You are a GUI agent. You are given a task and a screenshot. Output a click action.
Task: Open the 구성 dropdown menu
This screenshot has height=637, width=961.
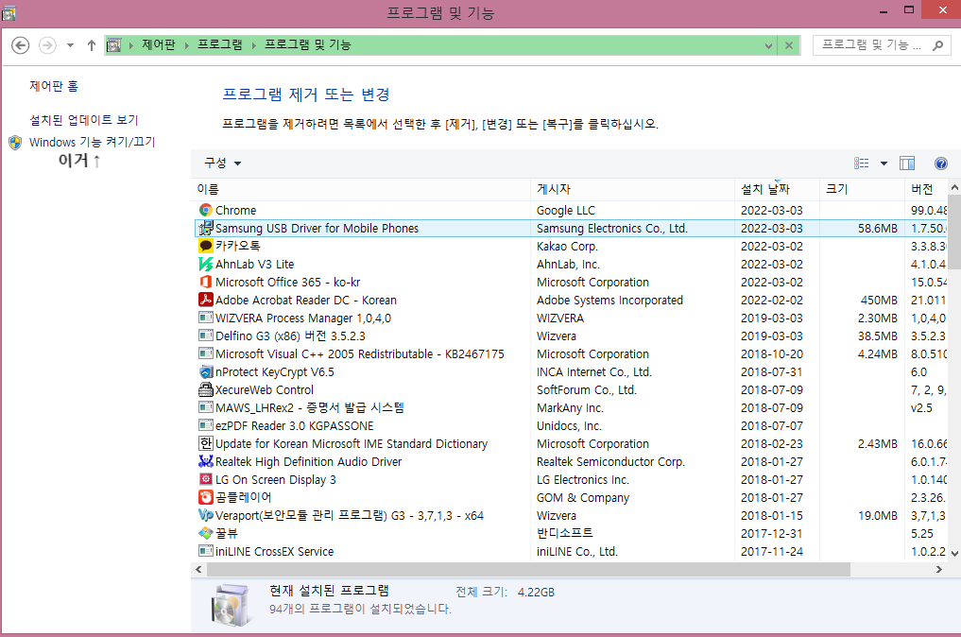tap(222, 164)
